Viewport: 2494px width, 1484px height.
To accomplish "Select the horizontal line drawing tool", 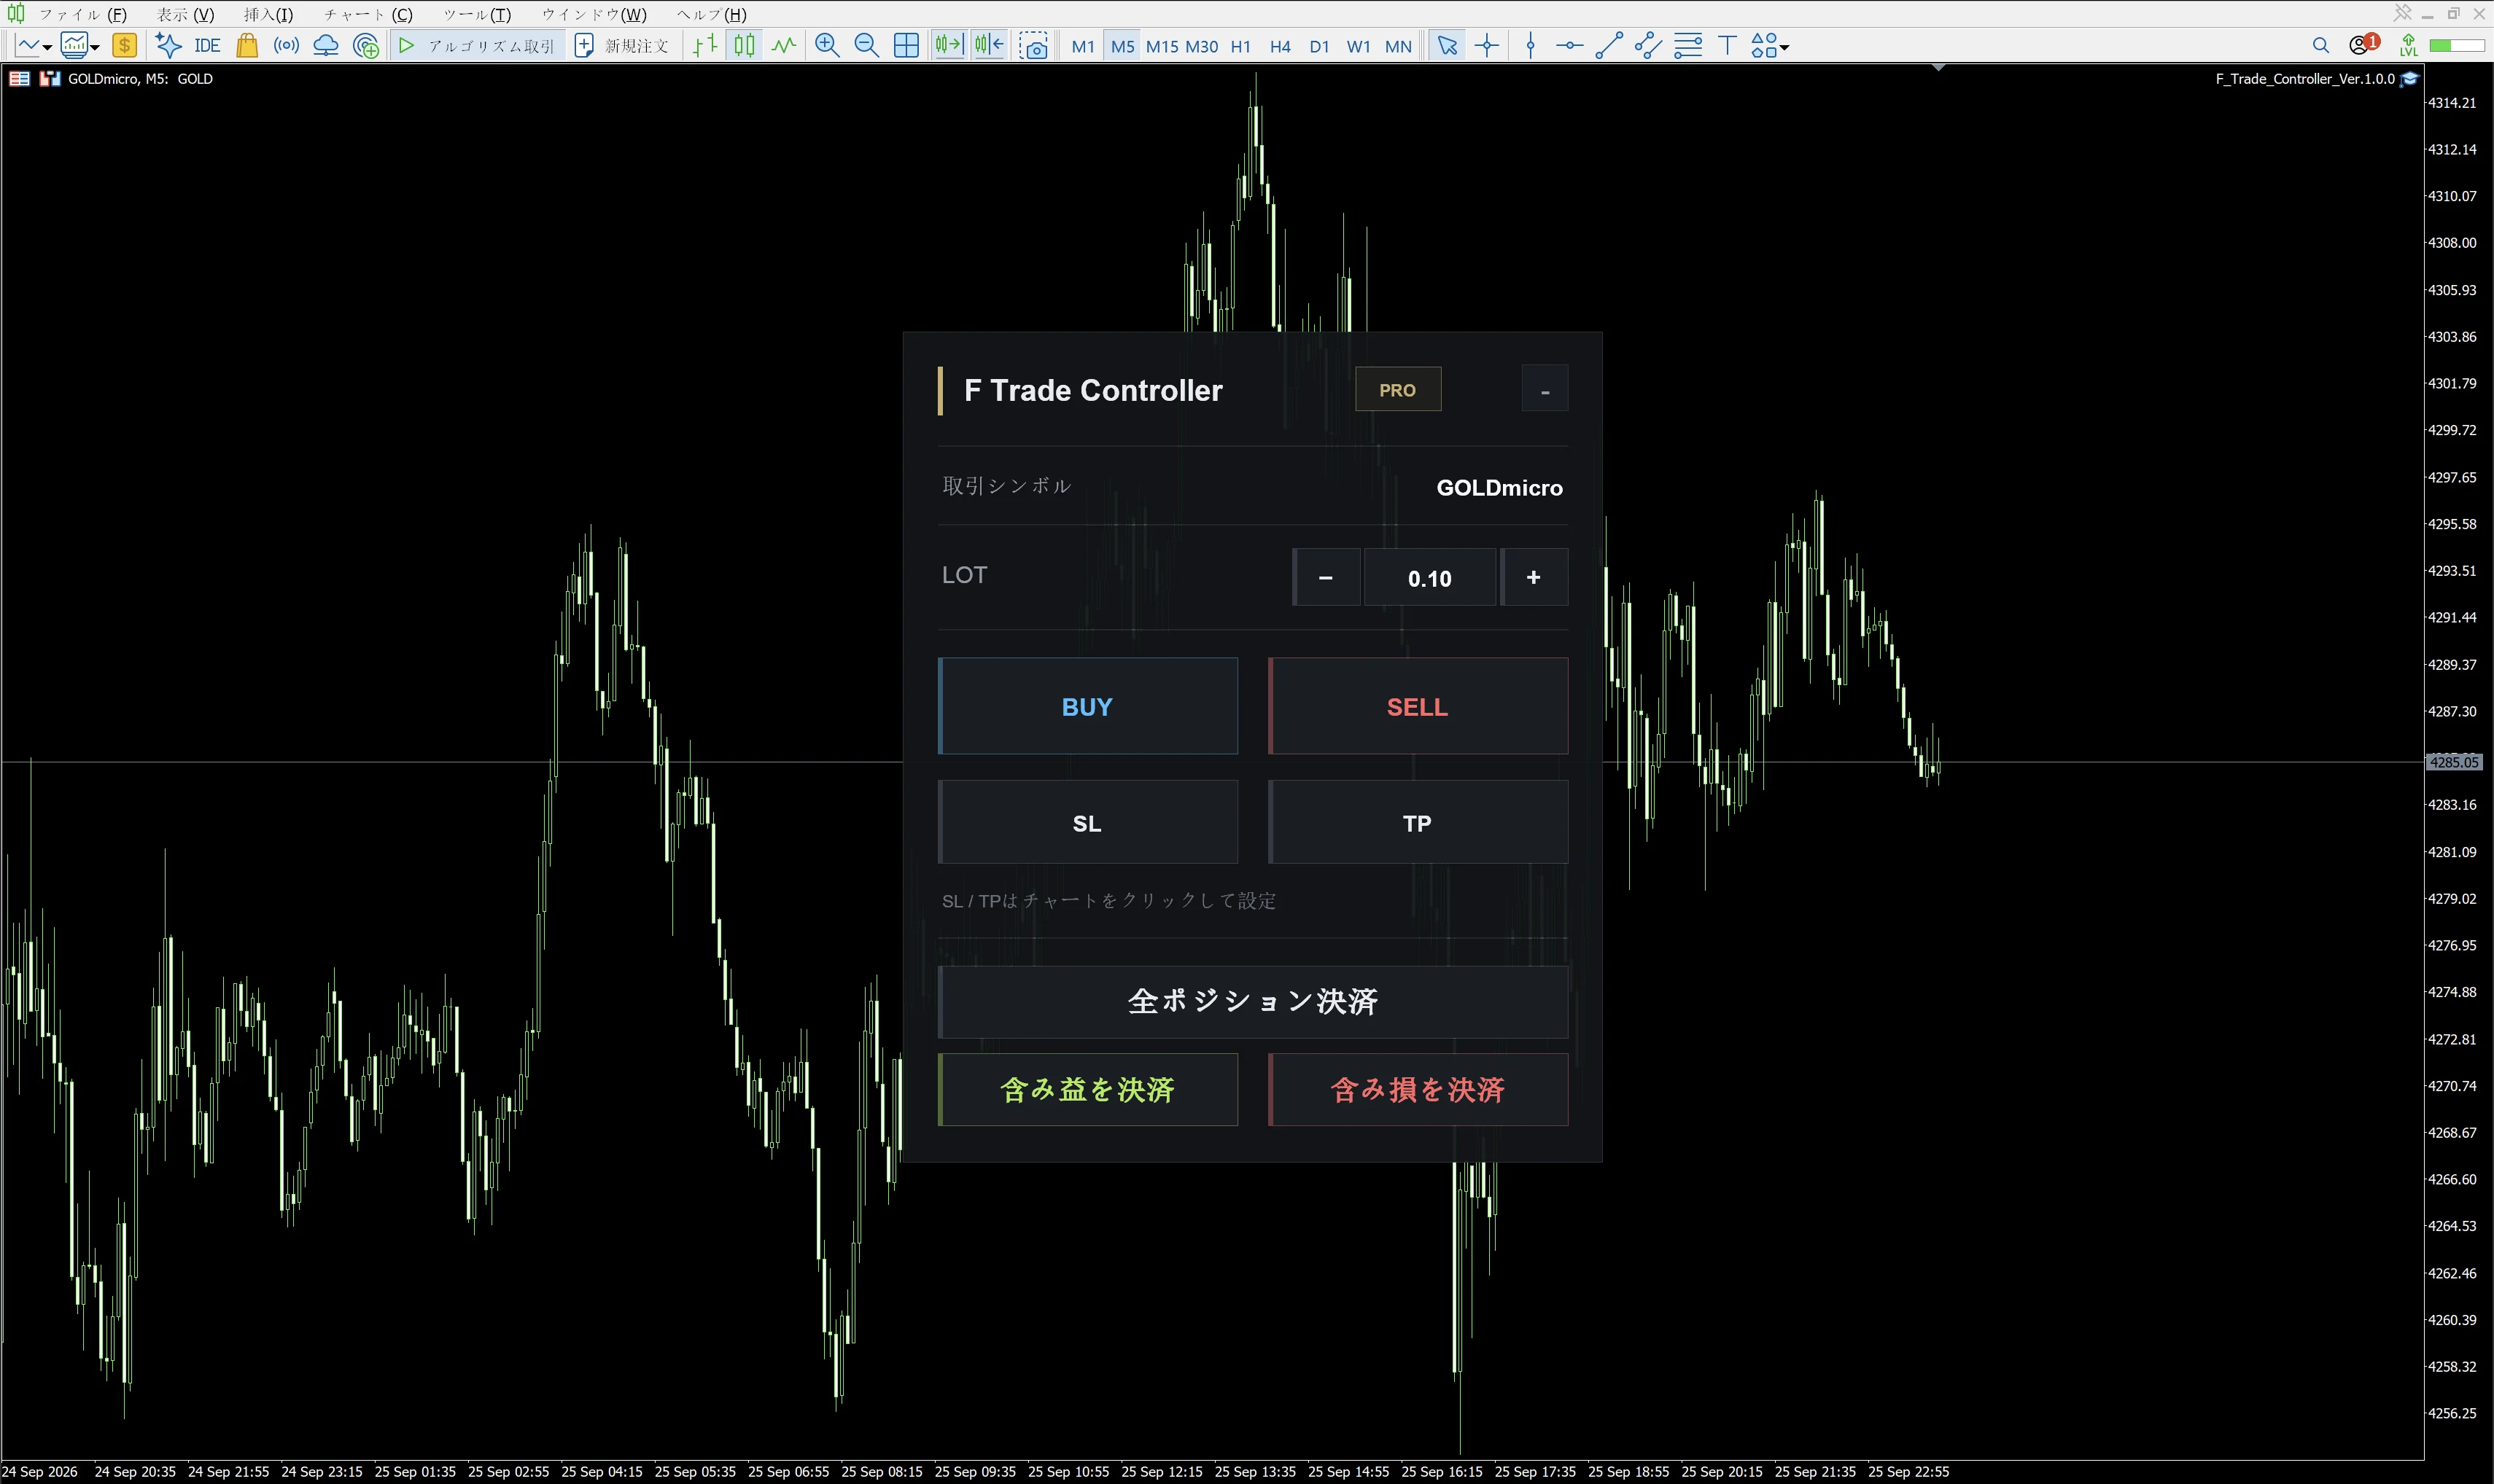I will point(1569,45).
